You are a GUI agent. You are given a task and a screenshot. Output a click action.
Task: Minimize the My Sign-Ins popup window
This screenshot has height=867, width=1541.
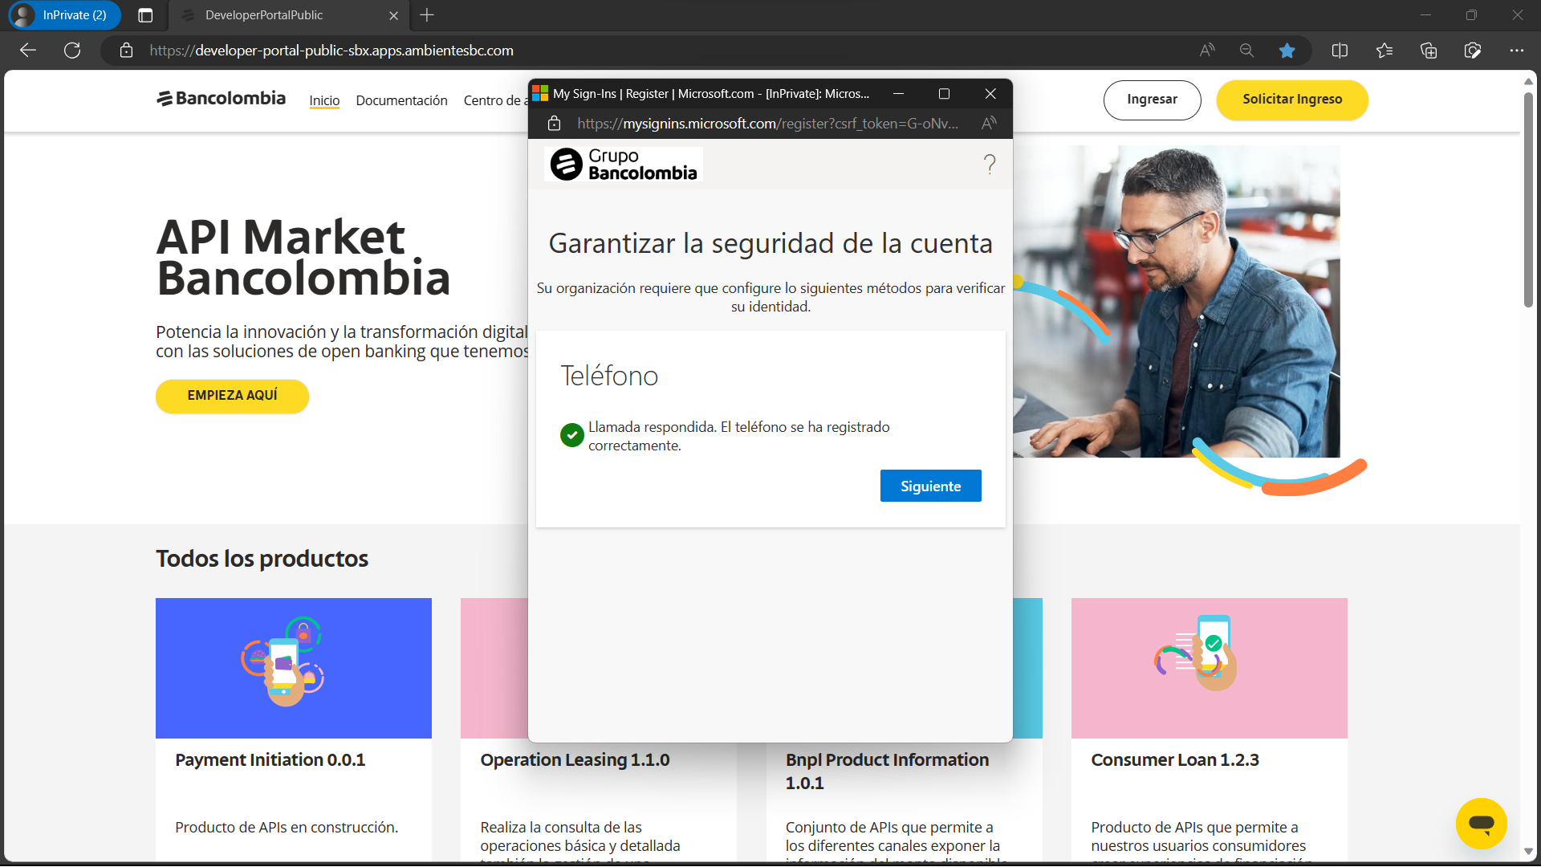click(898, 94)
